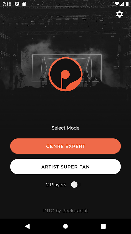Tap the app notification icon beside clock
131x234 pixels.
(x=17, y=4)
